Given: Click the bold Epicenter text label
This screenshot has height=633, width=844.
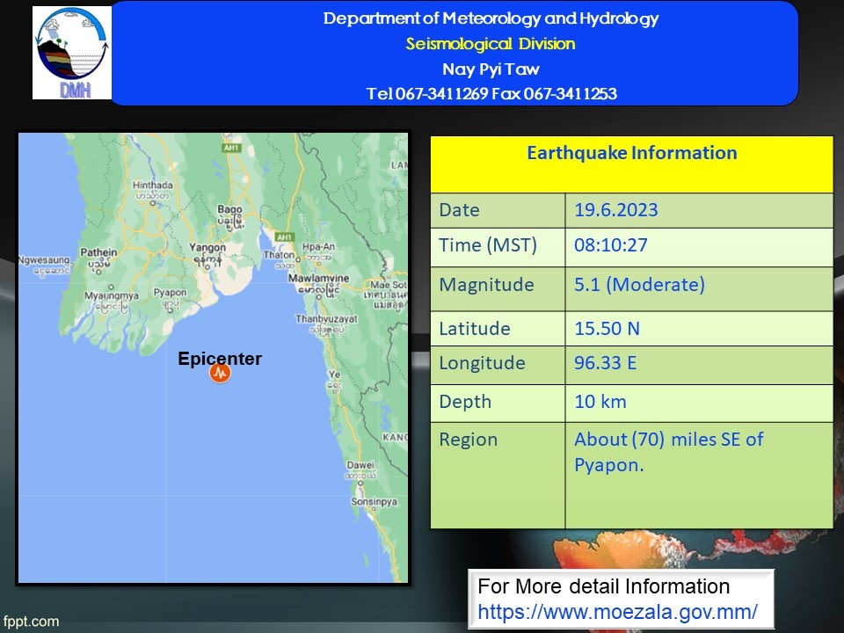Looking at the screenshot, I should (x=220, y=359).
